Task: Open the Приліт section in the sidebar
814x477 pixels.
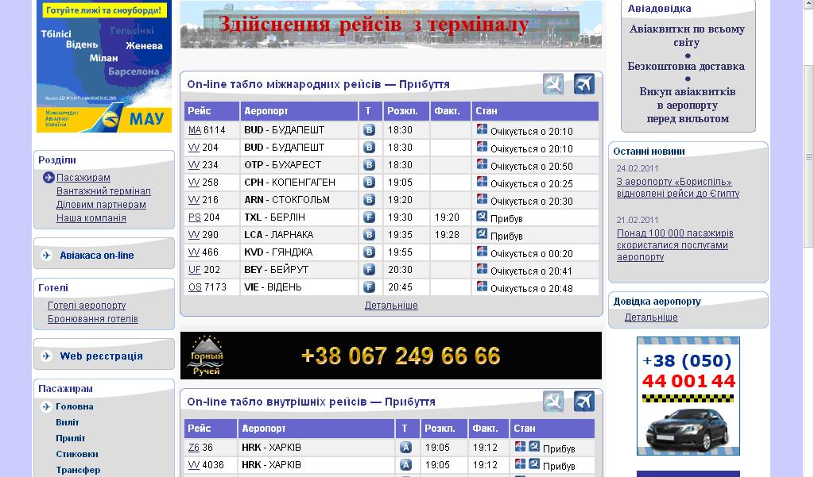Action: pos(70,438)
